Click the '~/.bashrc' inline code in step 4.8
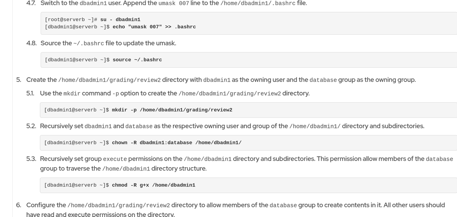Viewport: 457px width, 217px height. coord(88,43)
